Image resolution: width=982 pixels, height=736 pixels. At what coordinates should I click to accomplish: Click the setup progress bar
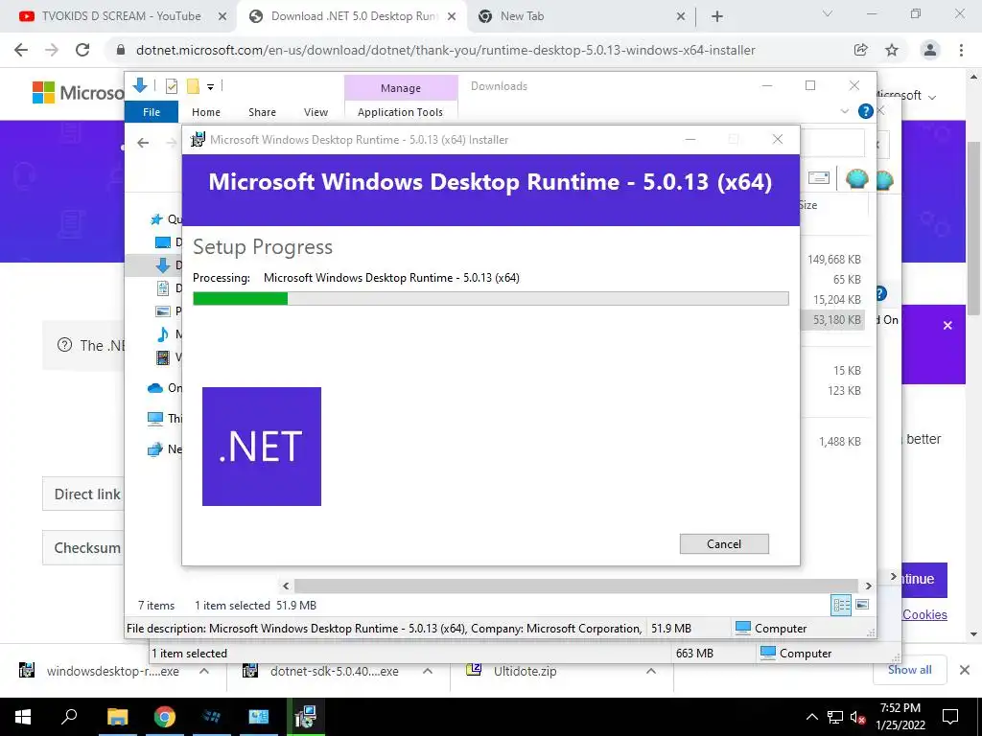tap(490, 299)
